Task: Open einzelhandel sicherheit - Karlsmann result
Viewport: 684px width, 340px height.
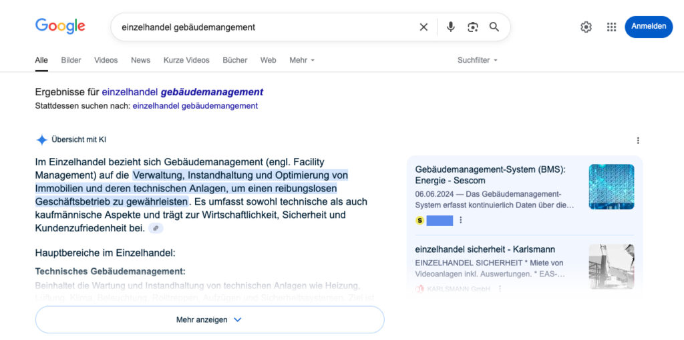Action: click(x=485, y=249)
